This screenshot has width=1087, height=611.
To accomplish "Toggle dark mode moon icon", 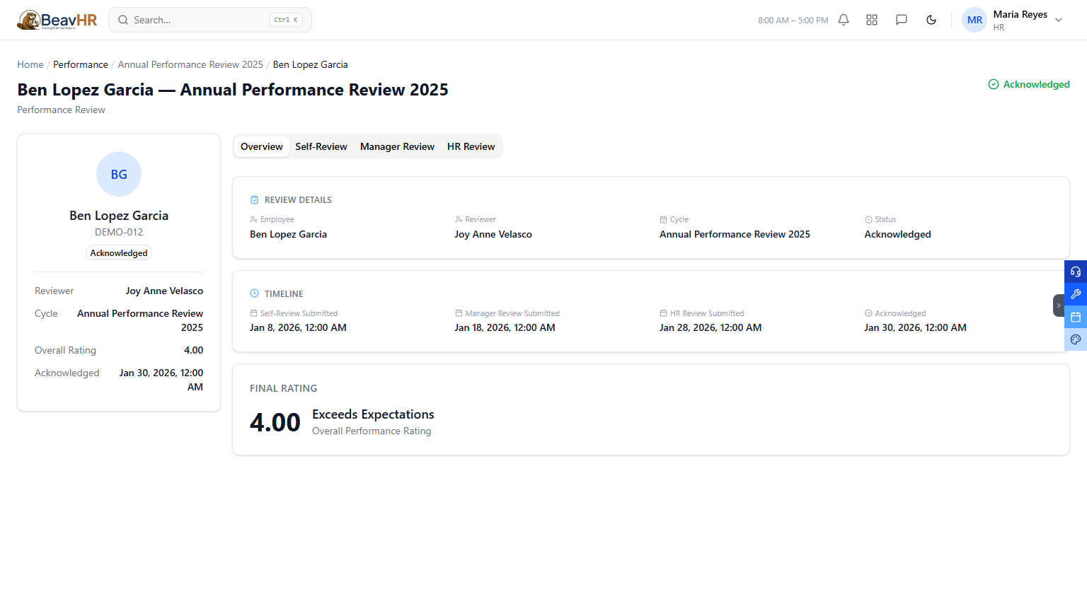I will coord(931,20).
